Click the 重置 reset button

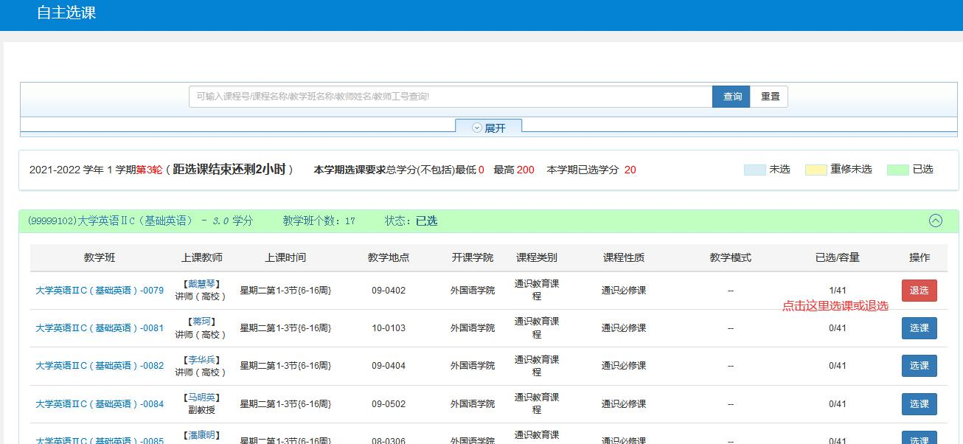pos(768,97)
